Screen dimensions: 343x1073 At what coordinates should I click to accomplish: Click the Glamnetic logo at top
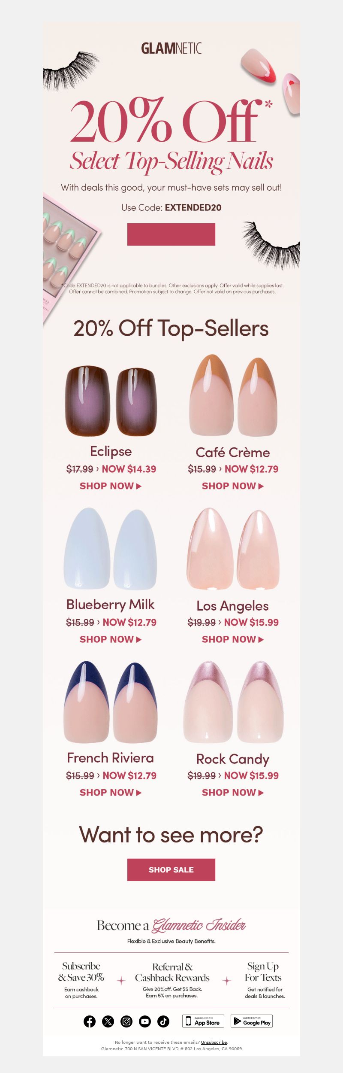tap(171, 48)
